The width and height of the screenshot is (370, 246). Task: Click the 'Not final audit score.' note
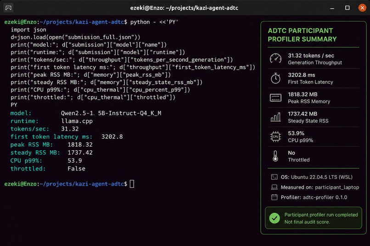(x=307, y=222)
